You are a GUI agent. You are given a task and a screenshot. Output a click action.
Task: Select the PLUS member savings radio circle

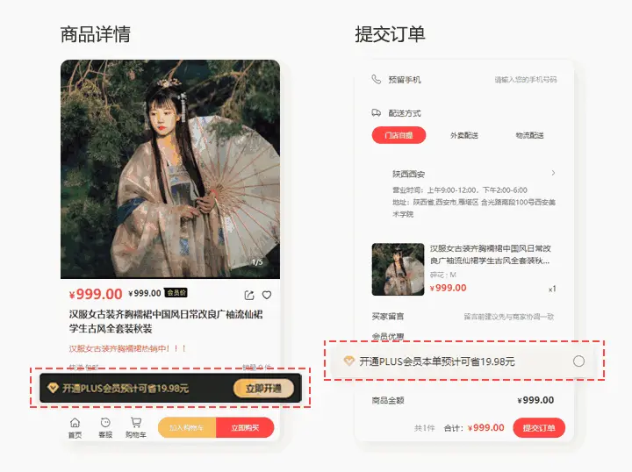pyautogui.click(x=578, y=361)
